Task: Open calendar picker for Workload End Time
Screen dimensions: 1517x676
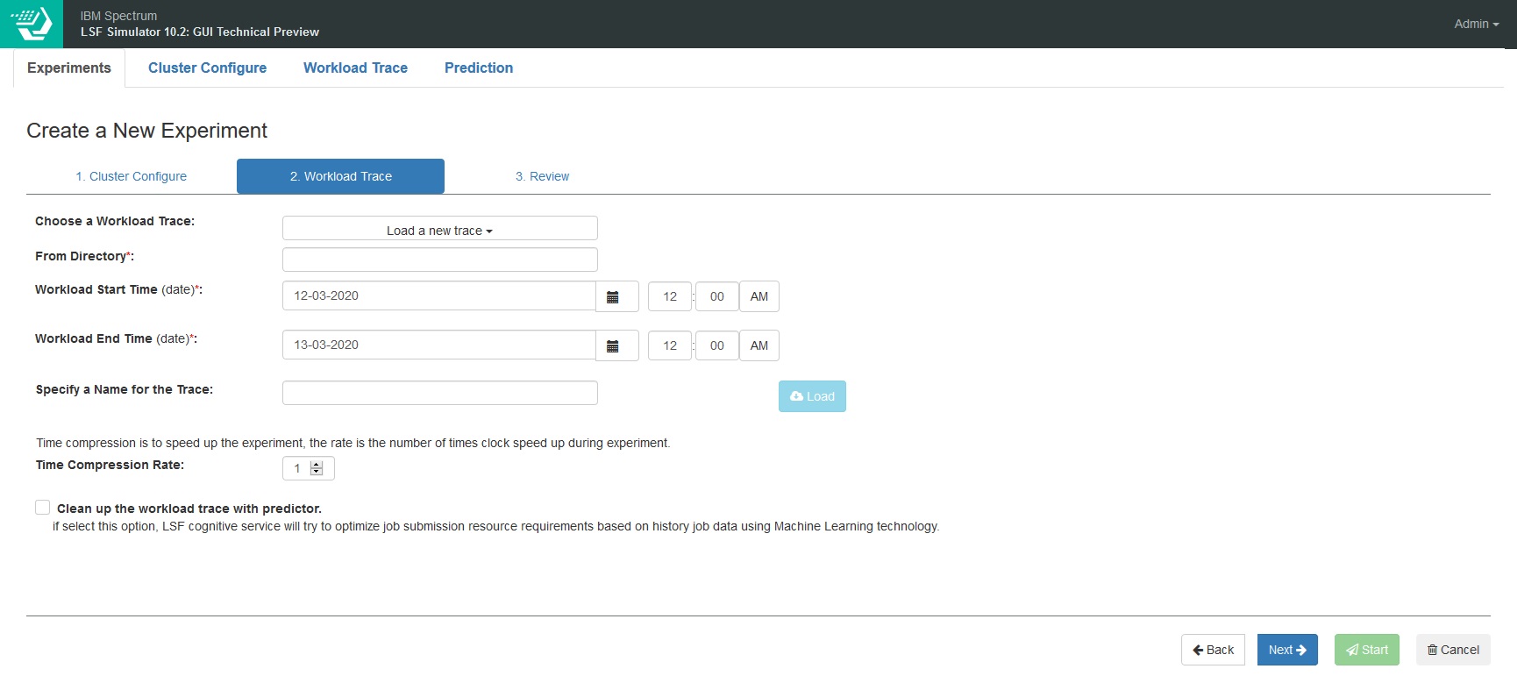Action: tap(617, 345)
